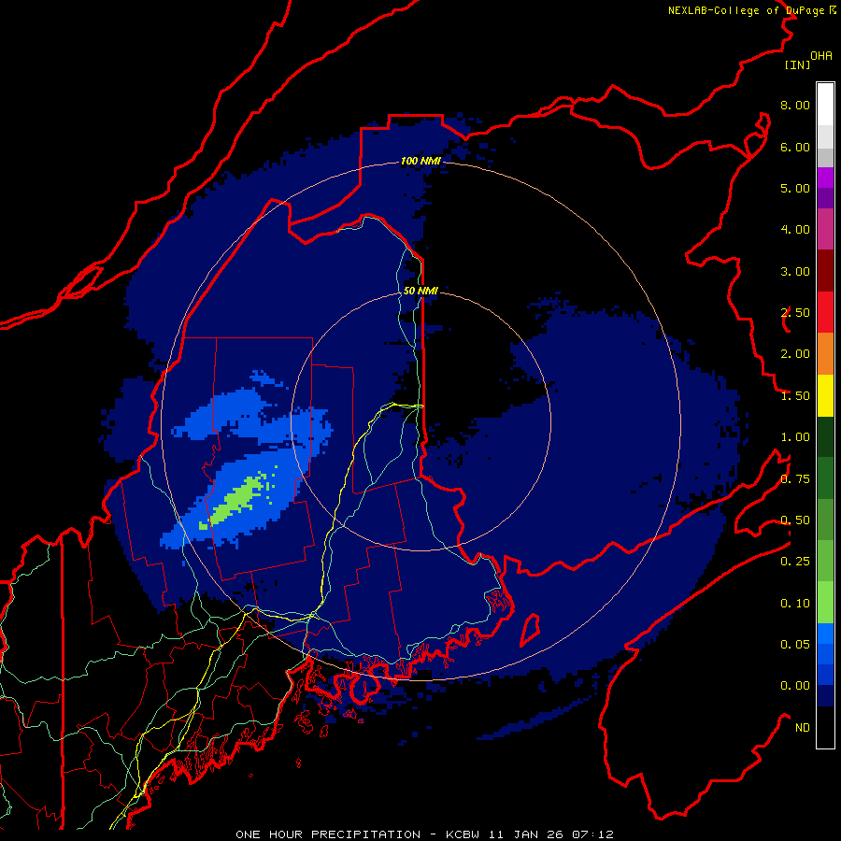Select the dark red 3.00 legend swatch
Image resolution: width=841 pixels, height=841 pixels.
[825, 271]
